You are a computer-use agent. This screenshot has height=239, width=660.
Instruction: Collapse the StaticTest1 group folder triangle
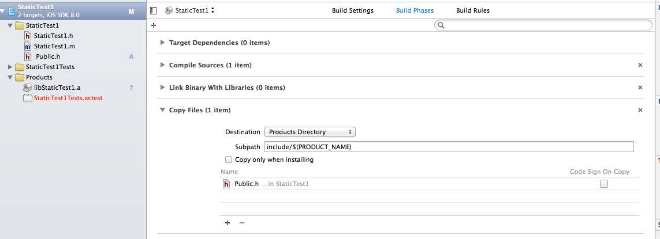point(10,25)
